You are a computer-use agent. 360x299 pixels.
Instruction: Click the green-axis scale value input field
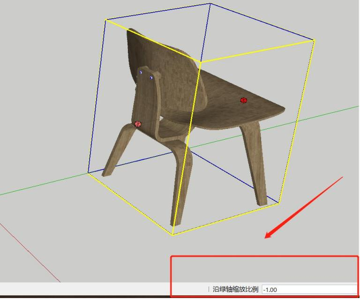click(309, 290)
